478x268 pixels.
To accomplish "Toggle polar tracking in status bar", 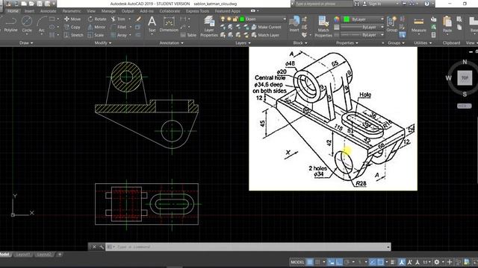I will click(347, 262).
